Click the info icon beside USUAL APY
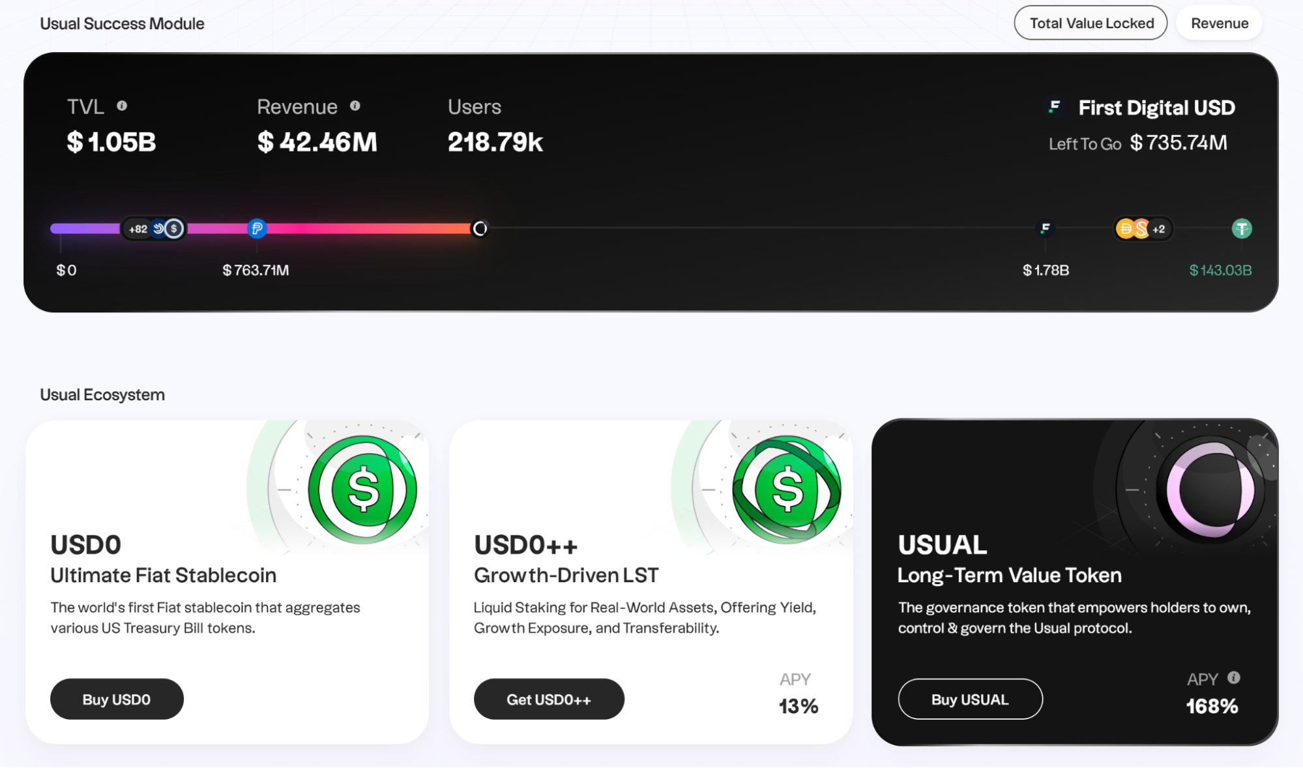The width and height of the screenshot is (1303, 768). click(x=1233, y=677)
